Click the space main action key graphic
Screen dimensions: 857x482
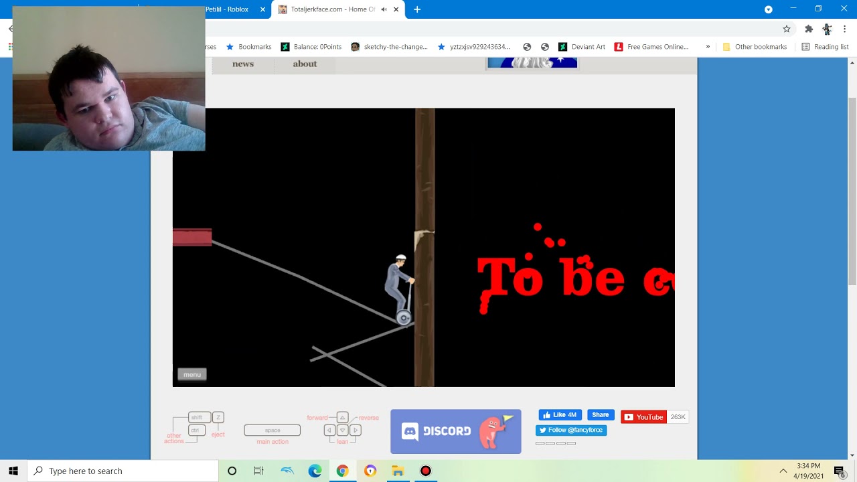pyautogui.click(x=272, y=430)
